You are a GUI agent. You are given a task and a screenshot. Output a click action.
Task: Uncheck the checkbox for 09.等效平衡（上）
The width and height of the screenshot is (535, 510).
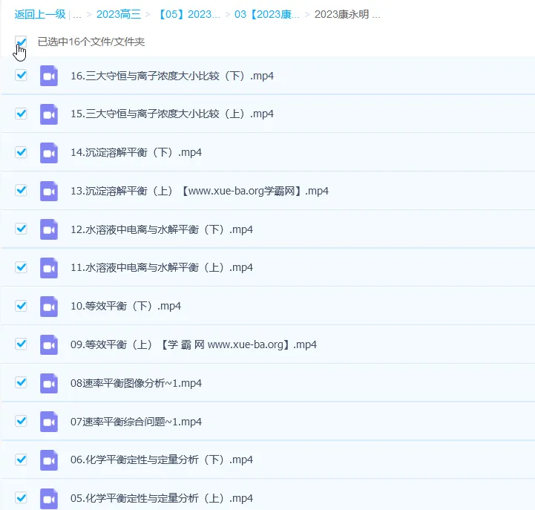click(x=21, y=344)
